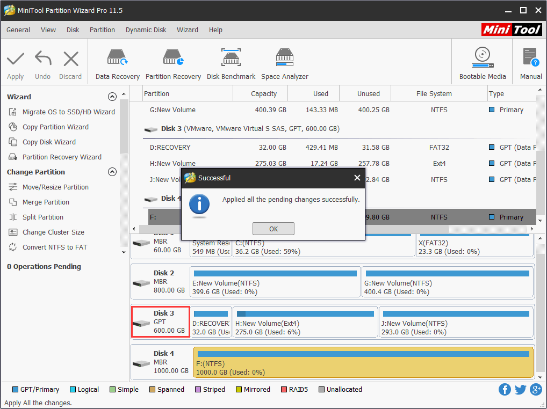Sort by the File System column header
The image size is (547, 409).
tap(439, 93)
